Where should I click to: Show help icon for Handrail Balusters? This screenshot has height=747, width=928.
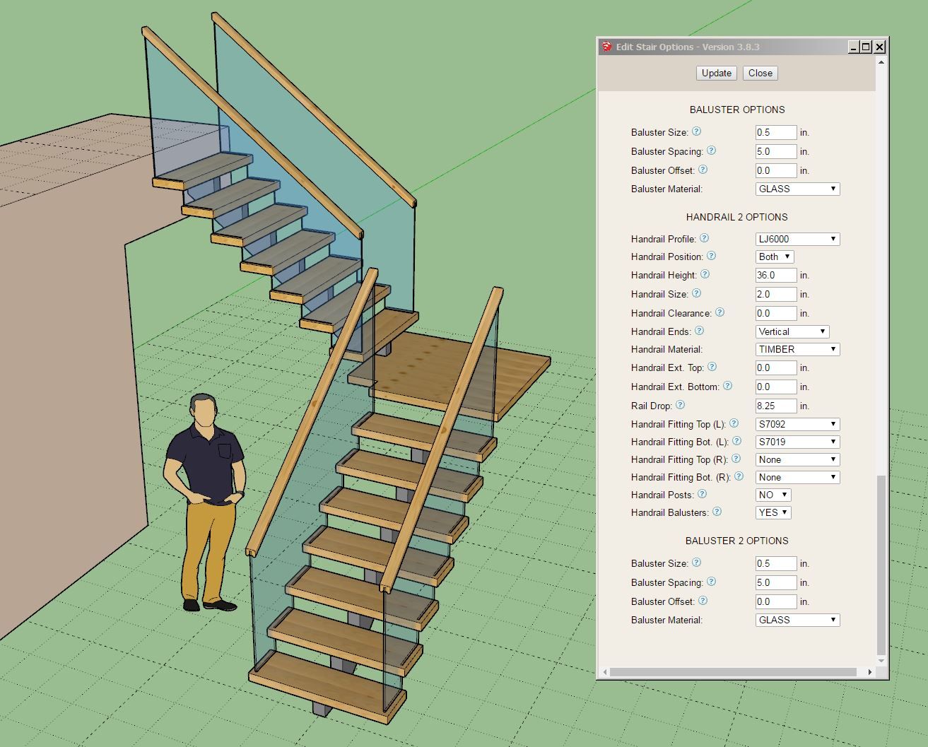point(717,512)
